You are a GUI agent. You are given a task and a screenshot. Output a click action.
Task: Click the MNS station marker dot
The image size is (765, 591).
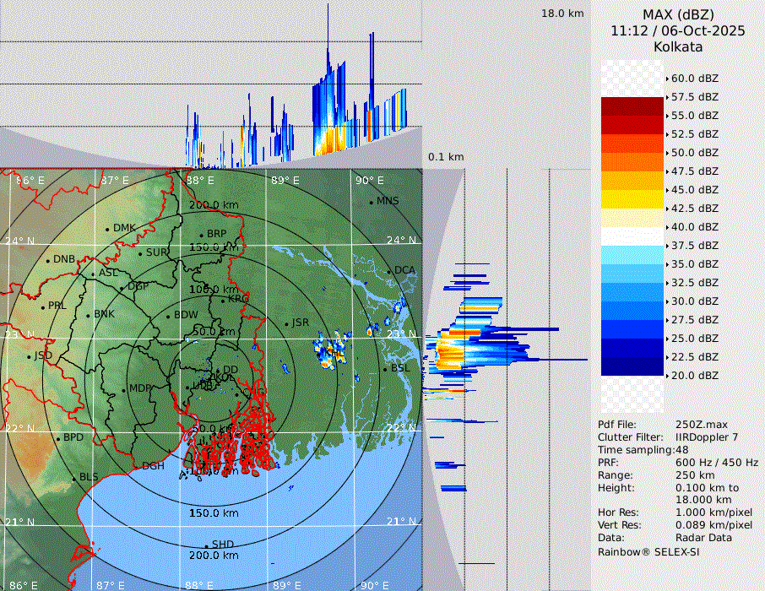(x=371, y=202)
